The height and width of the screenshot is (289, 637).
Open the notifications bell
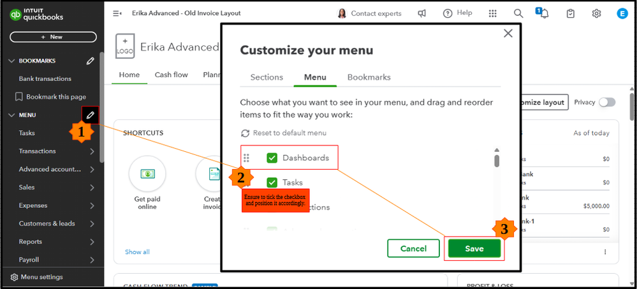[x=543, y=13]
